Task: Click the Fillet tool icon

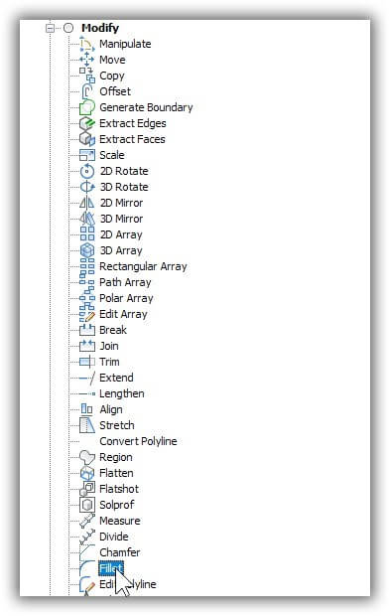Action: tap(87, 568)
